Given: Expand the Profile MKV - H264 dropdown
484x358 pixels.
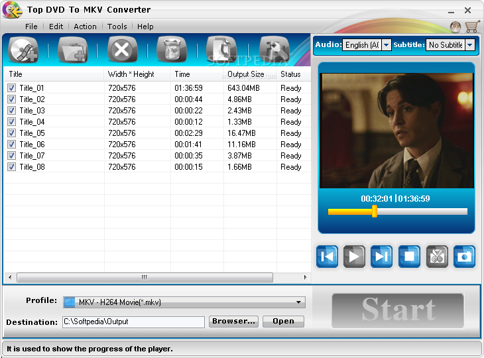Looking at the screenshot, I should pos(298,302).
